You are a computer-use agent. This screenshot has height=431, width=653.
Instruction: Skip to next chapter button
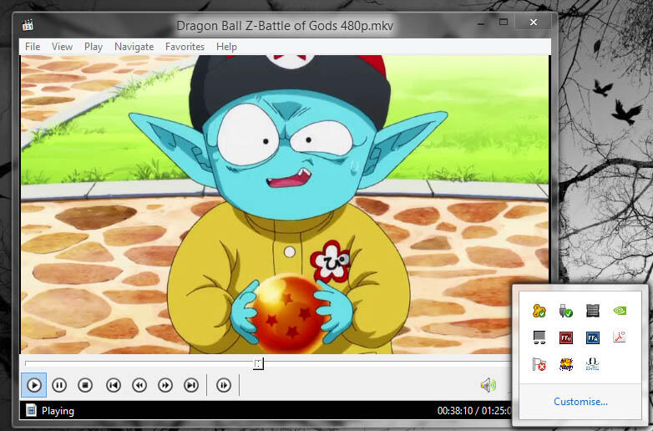pyautogui.click(x=191, y=385)
